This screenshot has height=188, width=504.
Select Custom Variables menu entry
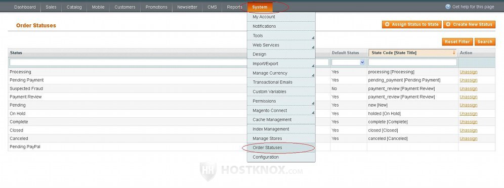pos(281,91)
